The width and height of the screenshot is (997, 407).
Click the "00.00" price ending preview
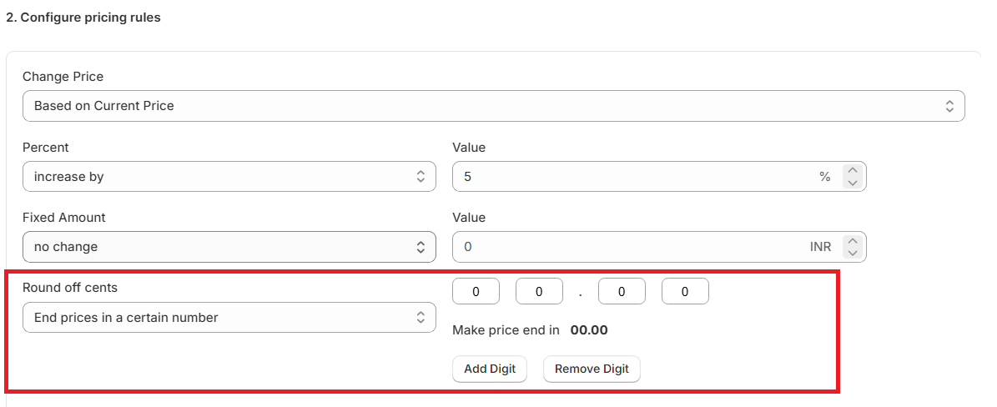point(589,330)
